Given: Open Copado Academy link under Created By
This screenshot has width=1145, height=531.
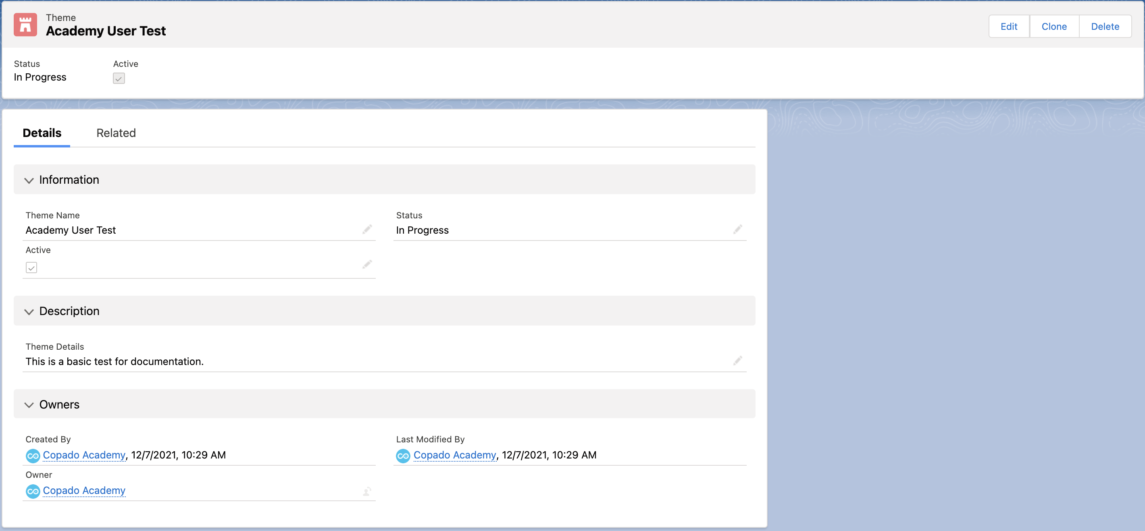Looking at the screenshot, I should coord(84,455).
